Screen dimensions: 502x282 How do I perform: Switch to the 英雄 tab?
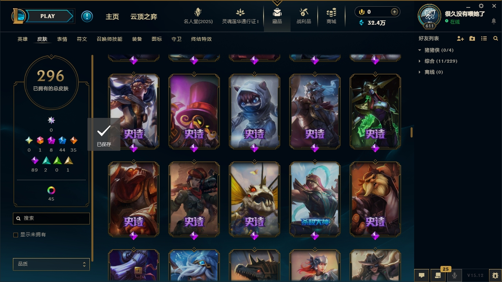click(x=22, y=39)
